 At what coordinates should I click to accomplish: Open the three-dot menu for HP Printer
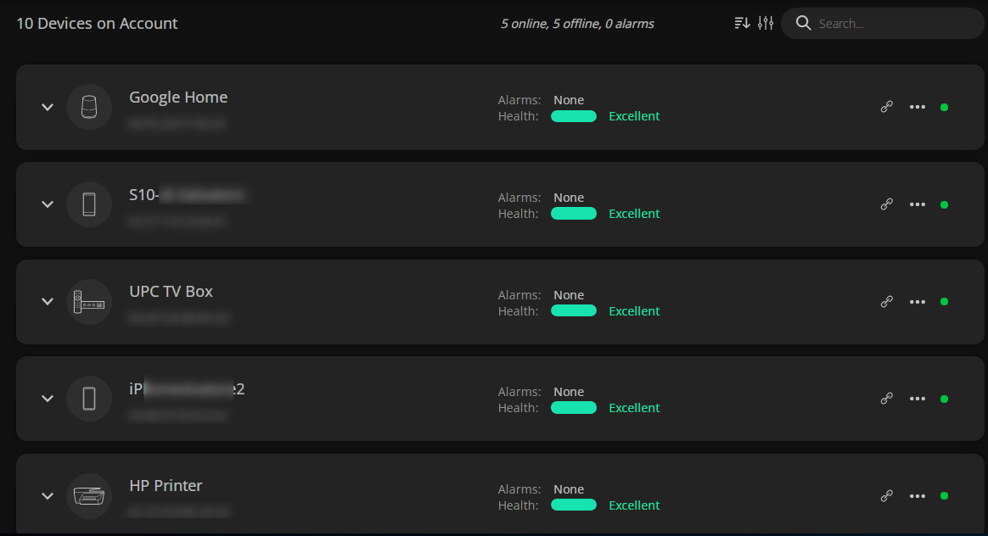coord(917,495)
